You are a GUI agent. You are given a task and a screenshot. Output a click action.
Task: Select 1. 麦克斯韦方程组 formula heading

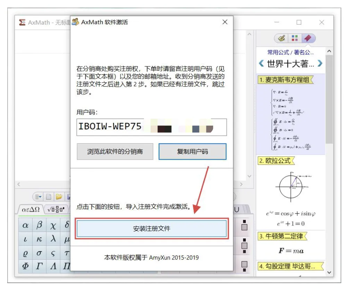285,80
